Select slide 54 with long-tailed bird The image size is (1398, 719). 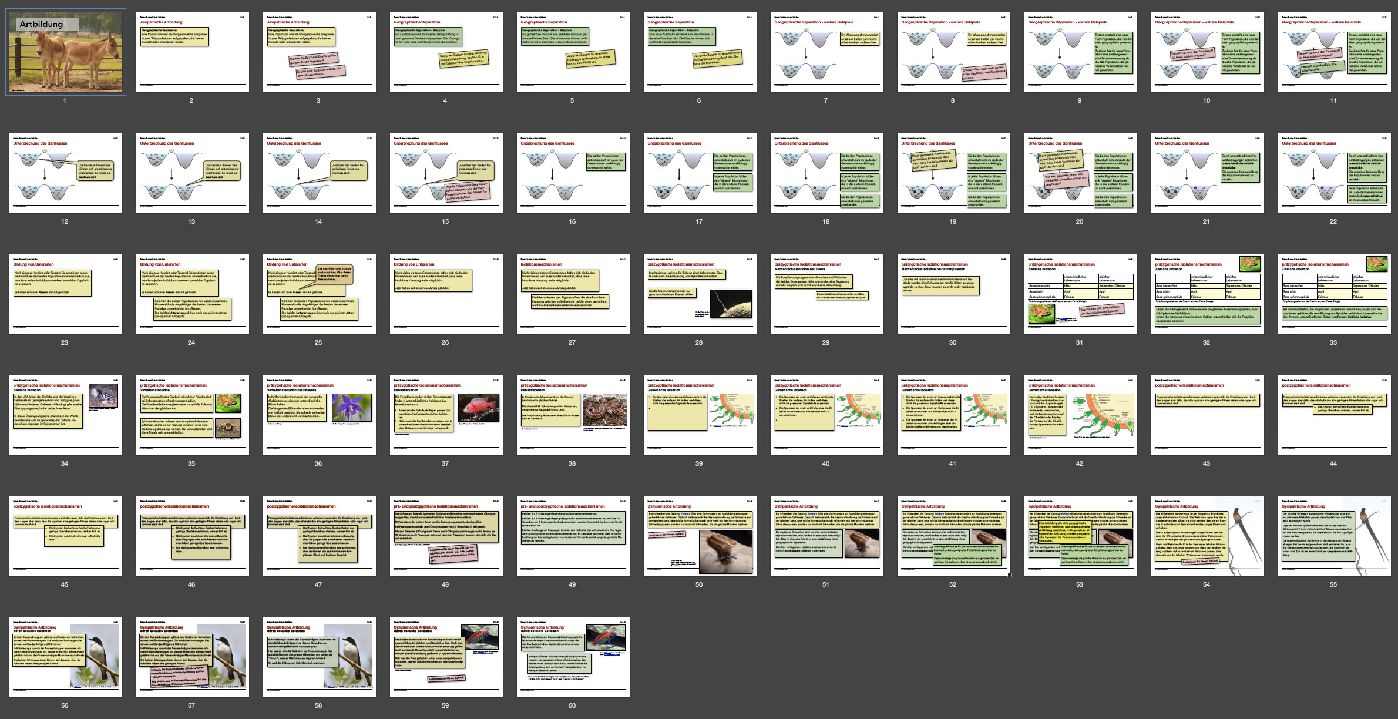pos(1207,536)
